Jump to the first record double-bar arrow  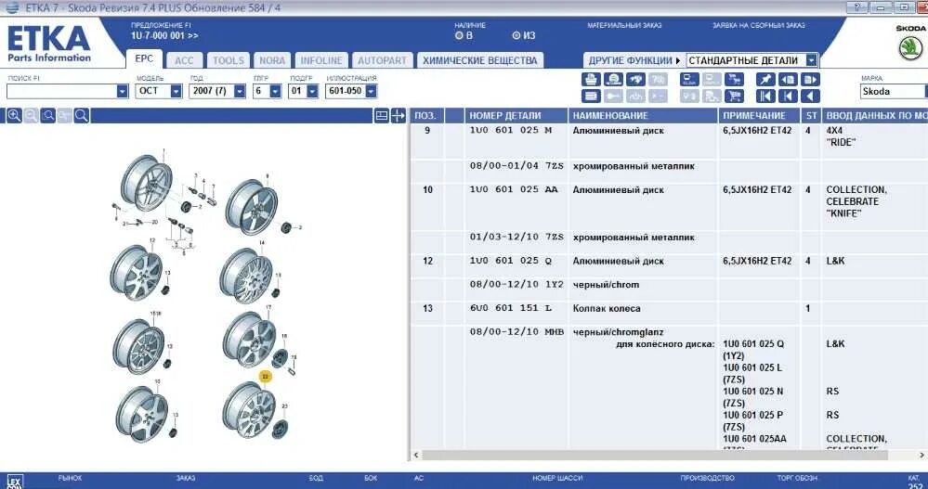click(x=765, y=96)
